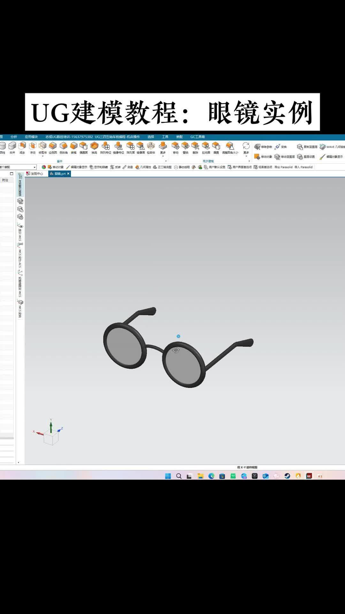Click 复制至图层 (Copy to Layer)

(x=307, y=147)
